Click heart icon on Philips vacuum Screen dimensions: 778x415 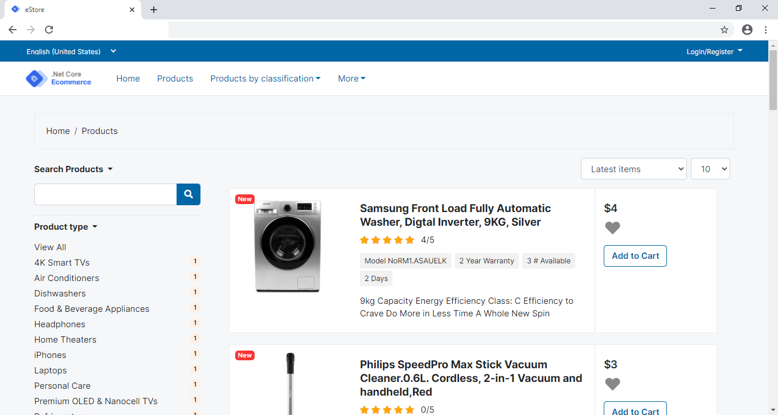pos(612,384)
